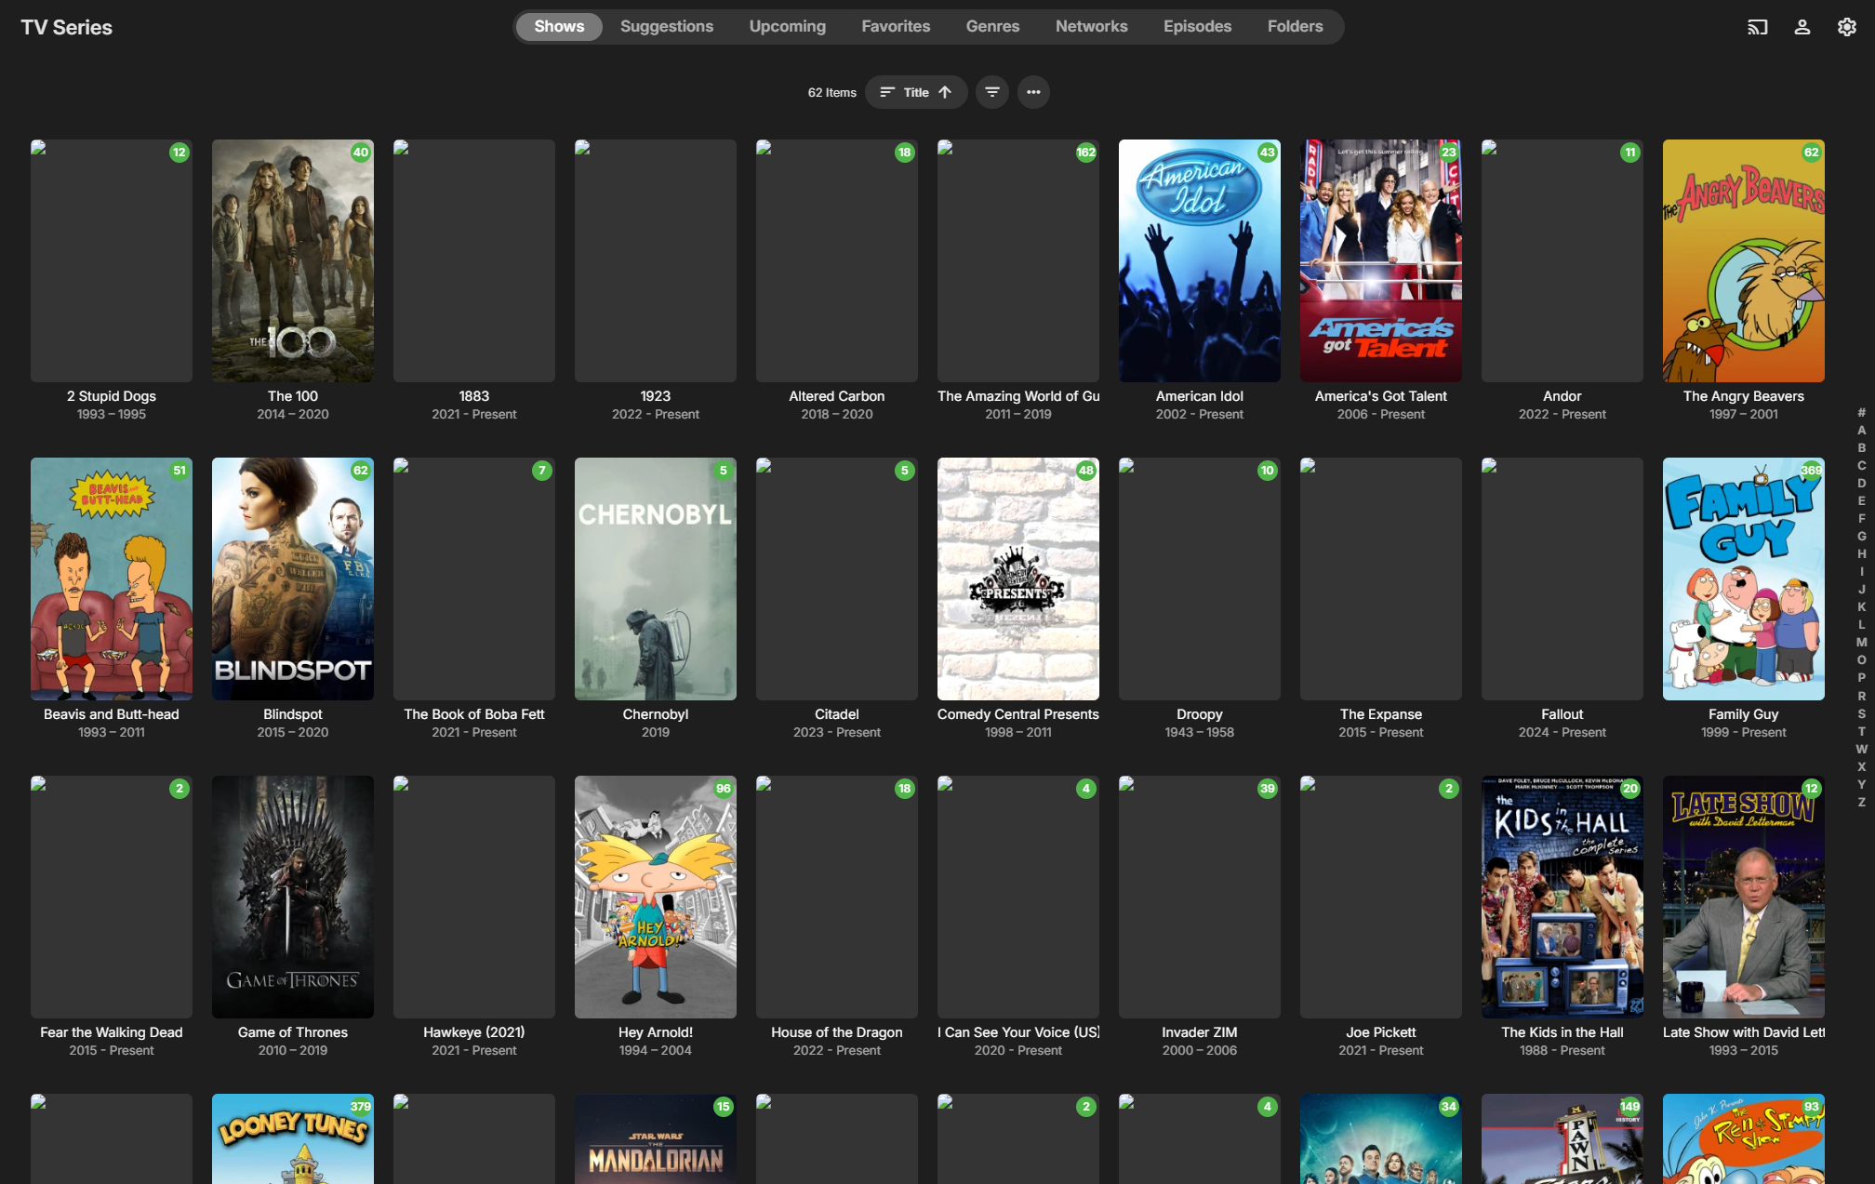Click the filter icon button
The width and height of the screenshot is (1875, 1184).
(992, 92)
